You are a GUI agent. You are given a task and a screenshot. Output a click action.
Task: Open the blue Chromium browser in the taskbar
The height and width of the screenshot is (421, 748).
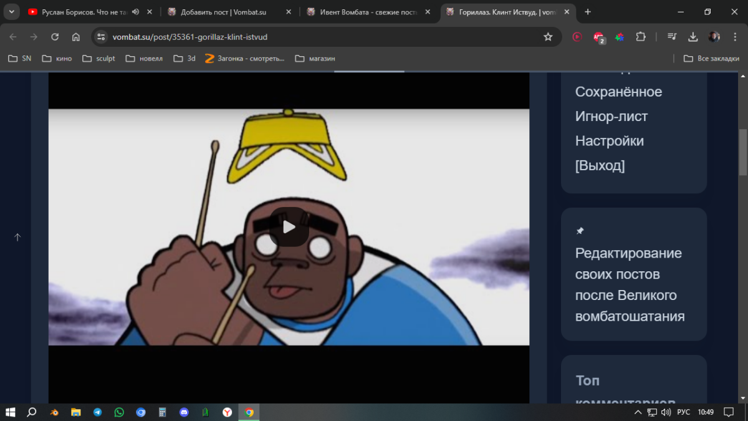141,412
